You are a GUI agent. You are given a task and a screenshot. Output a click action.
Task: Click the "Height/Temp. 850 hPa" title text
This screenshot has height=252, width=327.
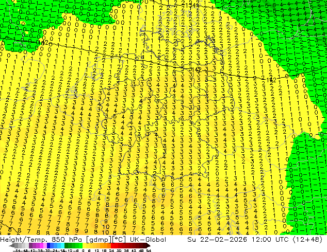coord(42,240)
